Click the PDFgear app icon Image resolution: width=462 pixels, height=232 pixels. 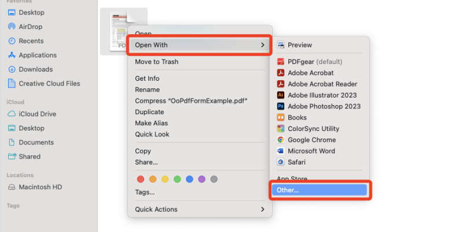(x=281, y=62)
